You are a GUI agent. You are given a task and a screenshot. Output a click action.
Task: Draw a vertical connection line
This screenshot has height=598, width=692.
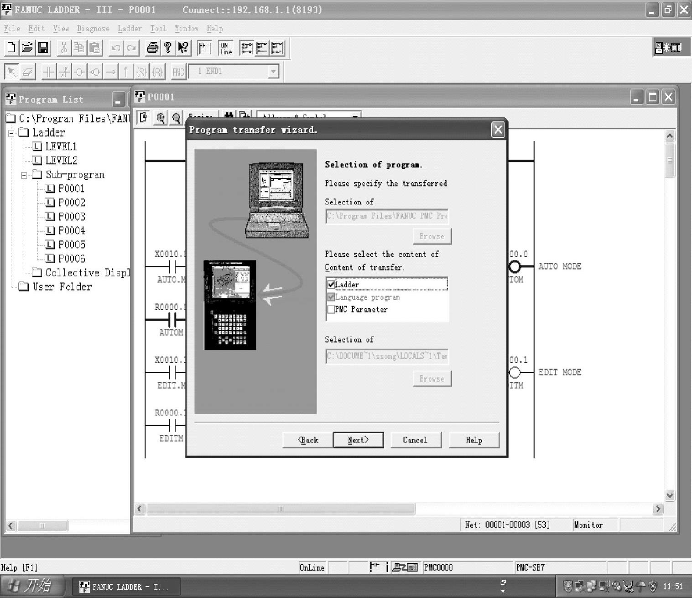pyautogui.click(x=125, y=72)
